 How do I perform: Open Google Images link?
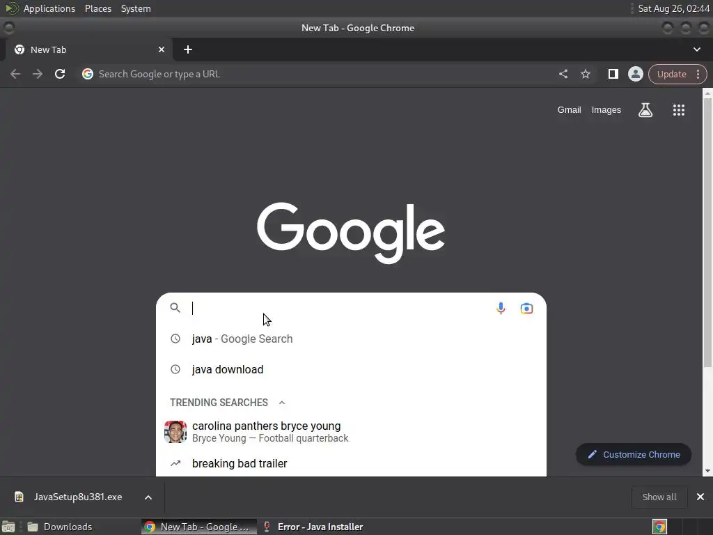(606, 109)
